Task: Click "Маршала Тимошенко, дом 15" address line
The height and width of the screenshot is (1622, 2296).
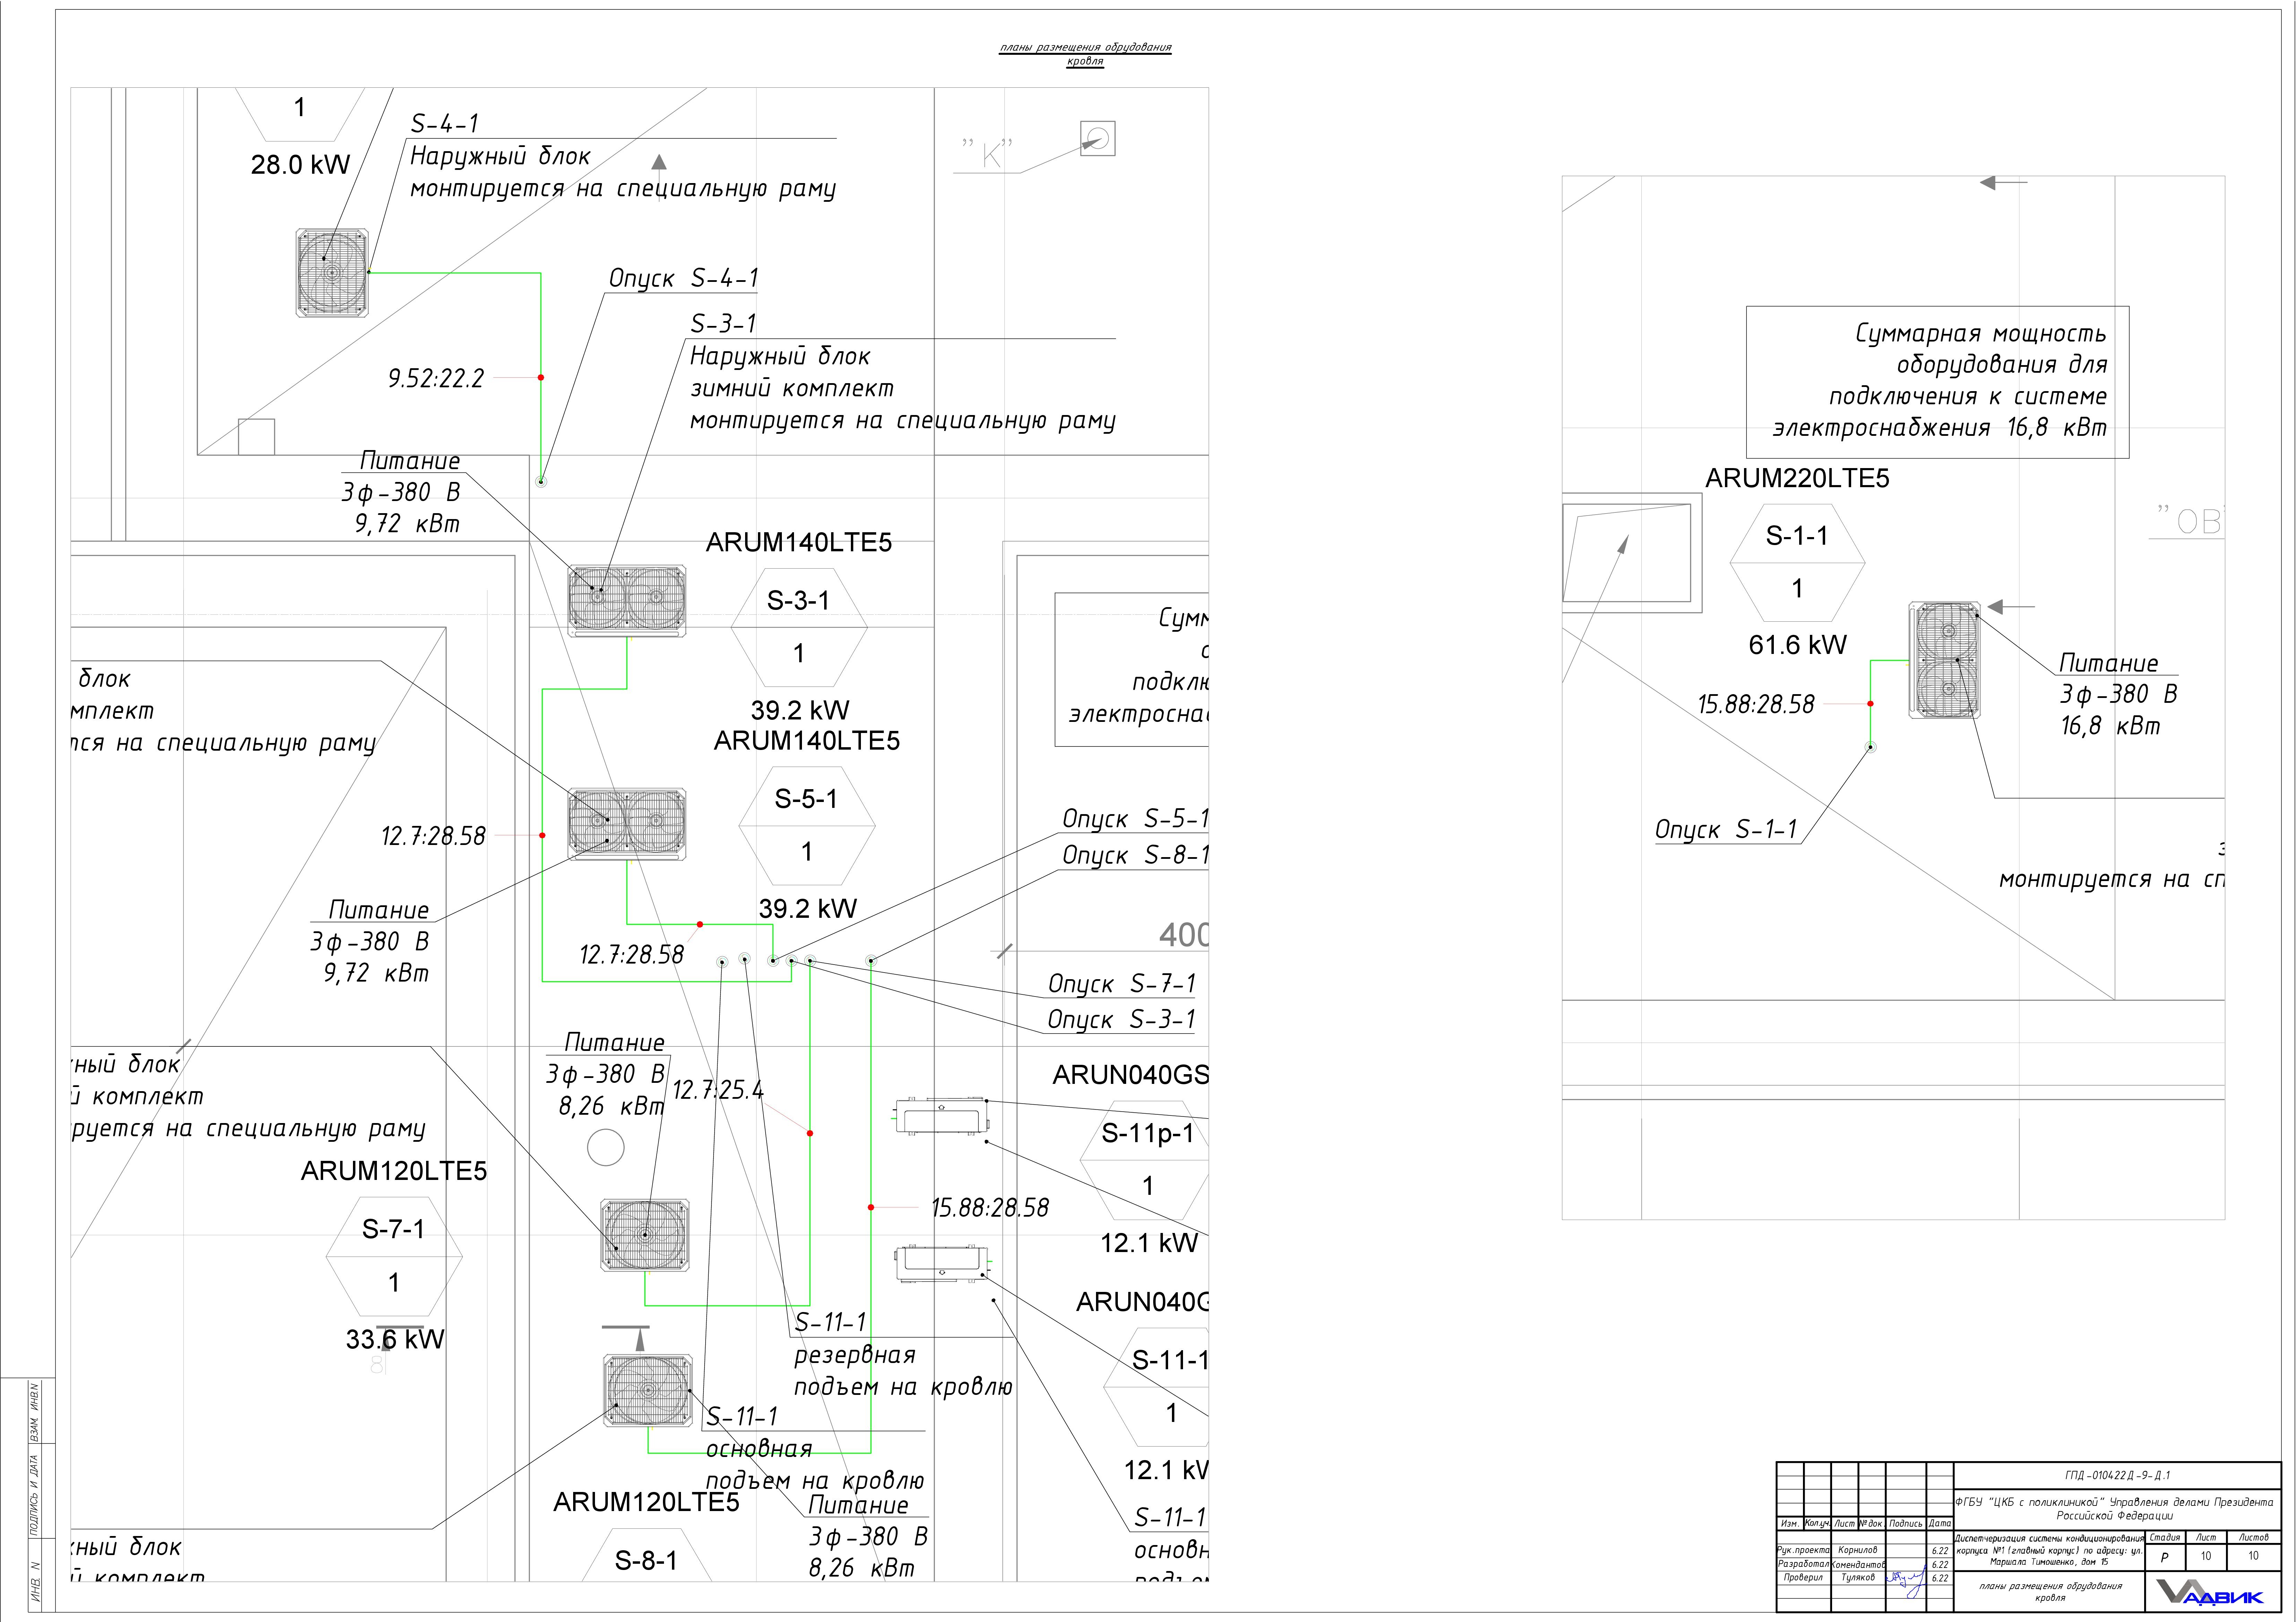Action: pos(2049,1562)
